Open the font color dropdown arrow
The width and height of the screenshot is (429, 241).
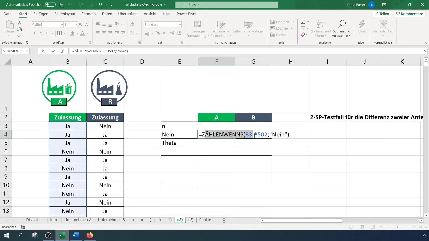(87, 33)
